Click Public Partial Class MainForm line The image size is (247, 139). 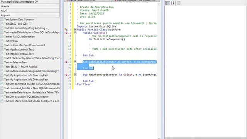coord(99,29)
